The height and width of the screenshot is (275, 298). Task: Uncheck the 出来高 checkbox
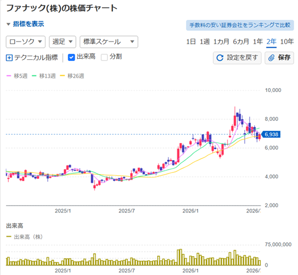(x=71, y=58)
